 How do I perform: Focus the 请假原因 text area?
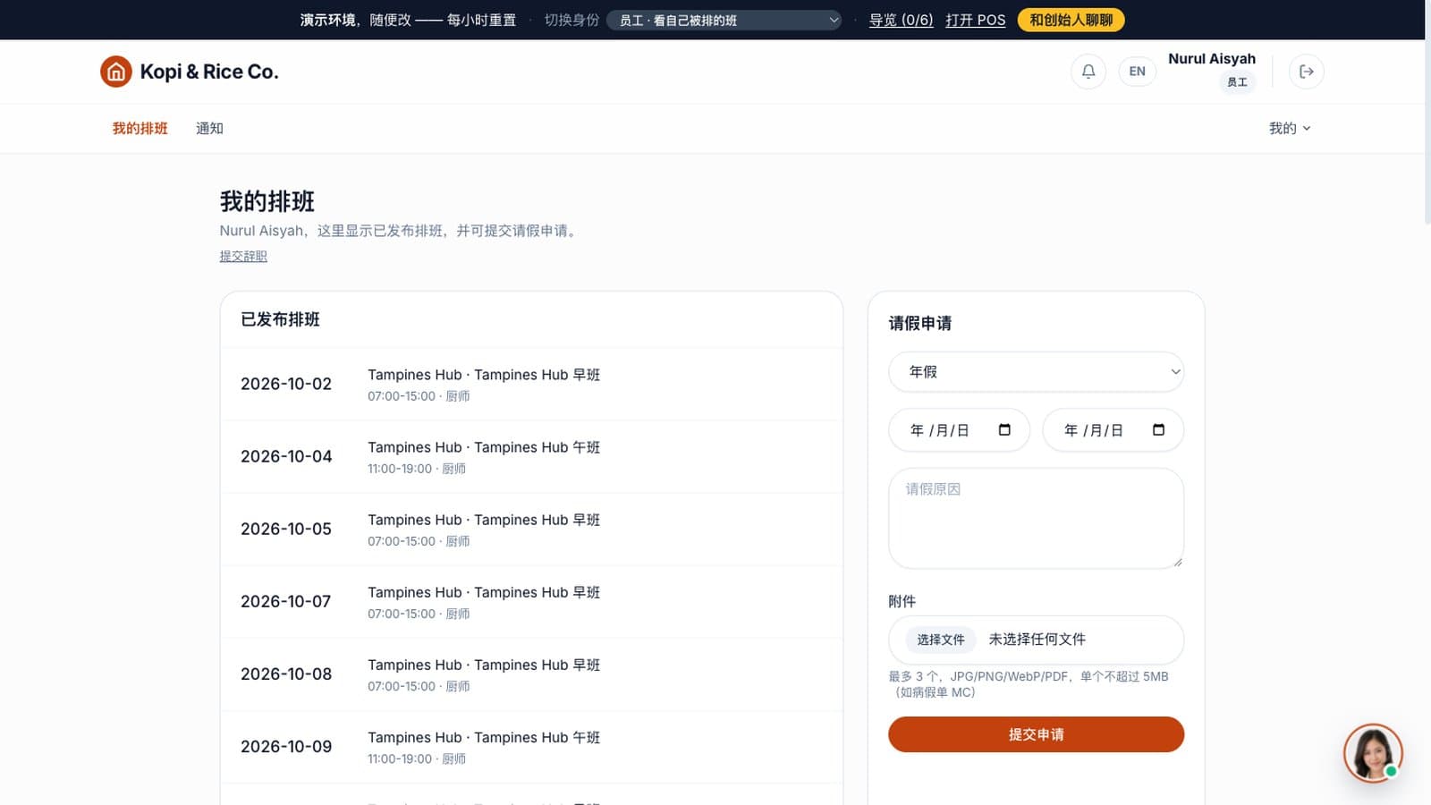tap(1036, 518)
